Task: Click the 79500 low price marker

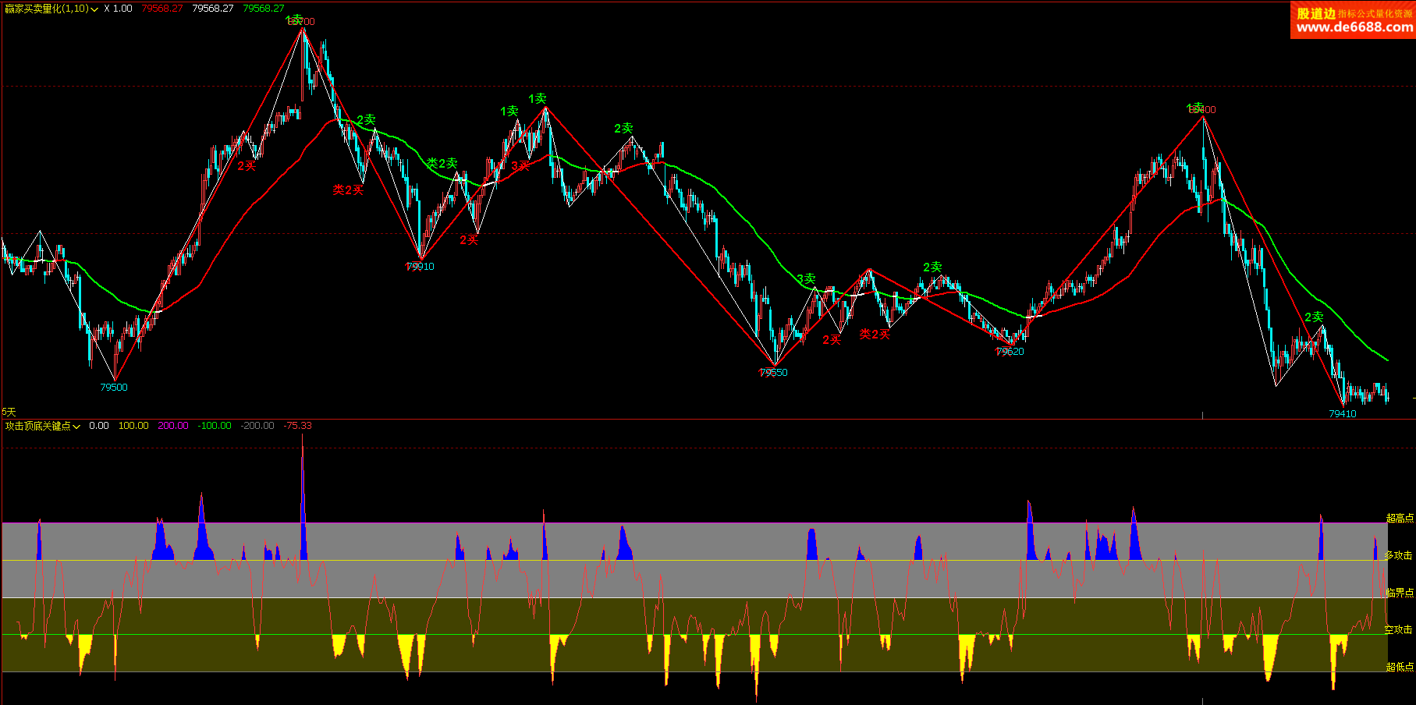Action: 114,388
